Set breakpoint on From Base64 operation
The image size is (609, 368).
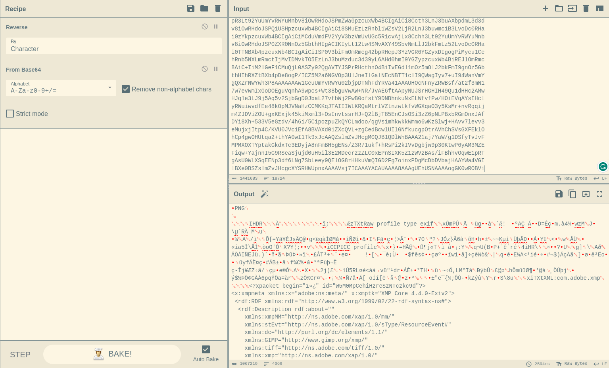coord(216,69)
